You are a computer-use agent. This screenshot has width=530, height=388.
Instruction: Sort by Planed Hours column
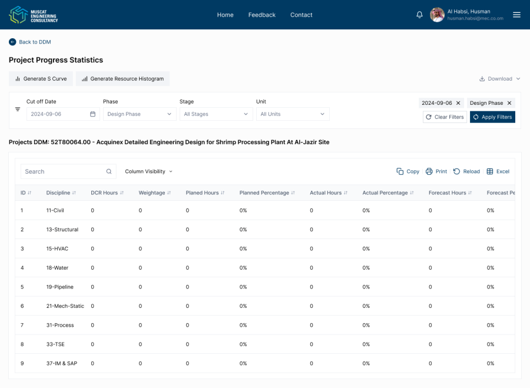point(223,193)
